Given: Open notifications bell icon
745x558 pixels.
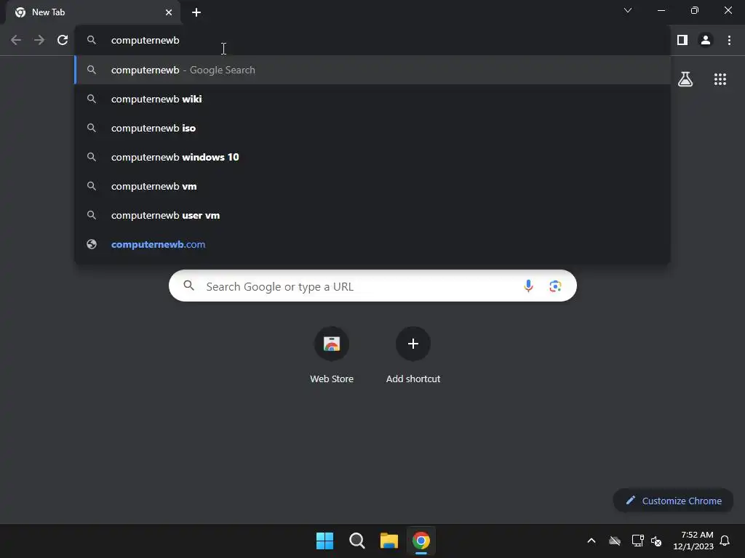Looking at the screenshot, I should [x=725, y=541].
